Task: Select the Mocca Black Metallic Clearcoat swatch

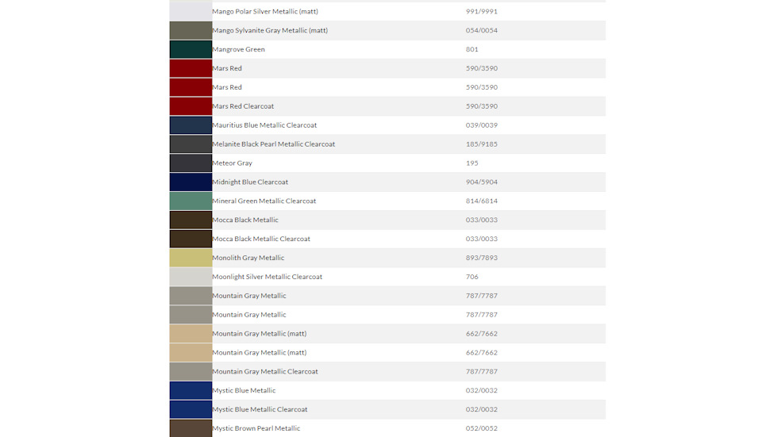Action: 190,239
